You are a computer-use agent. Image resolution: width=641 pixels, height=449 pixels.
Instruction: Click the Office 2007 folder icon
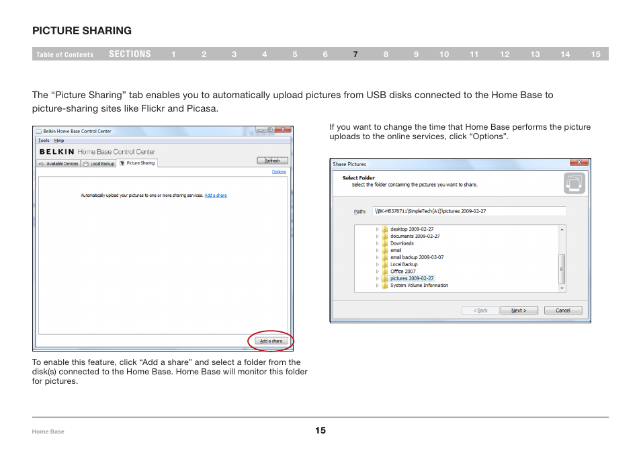(385, 272)
